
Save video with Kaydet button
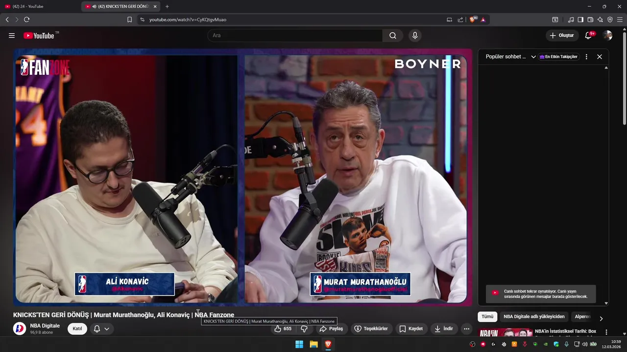point(410,329)
